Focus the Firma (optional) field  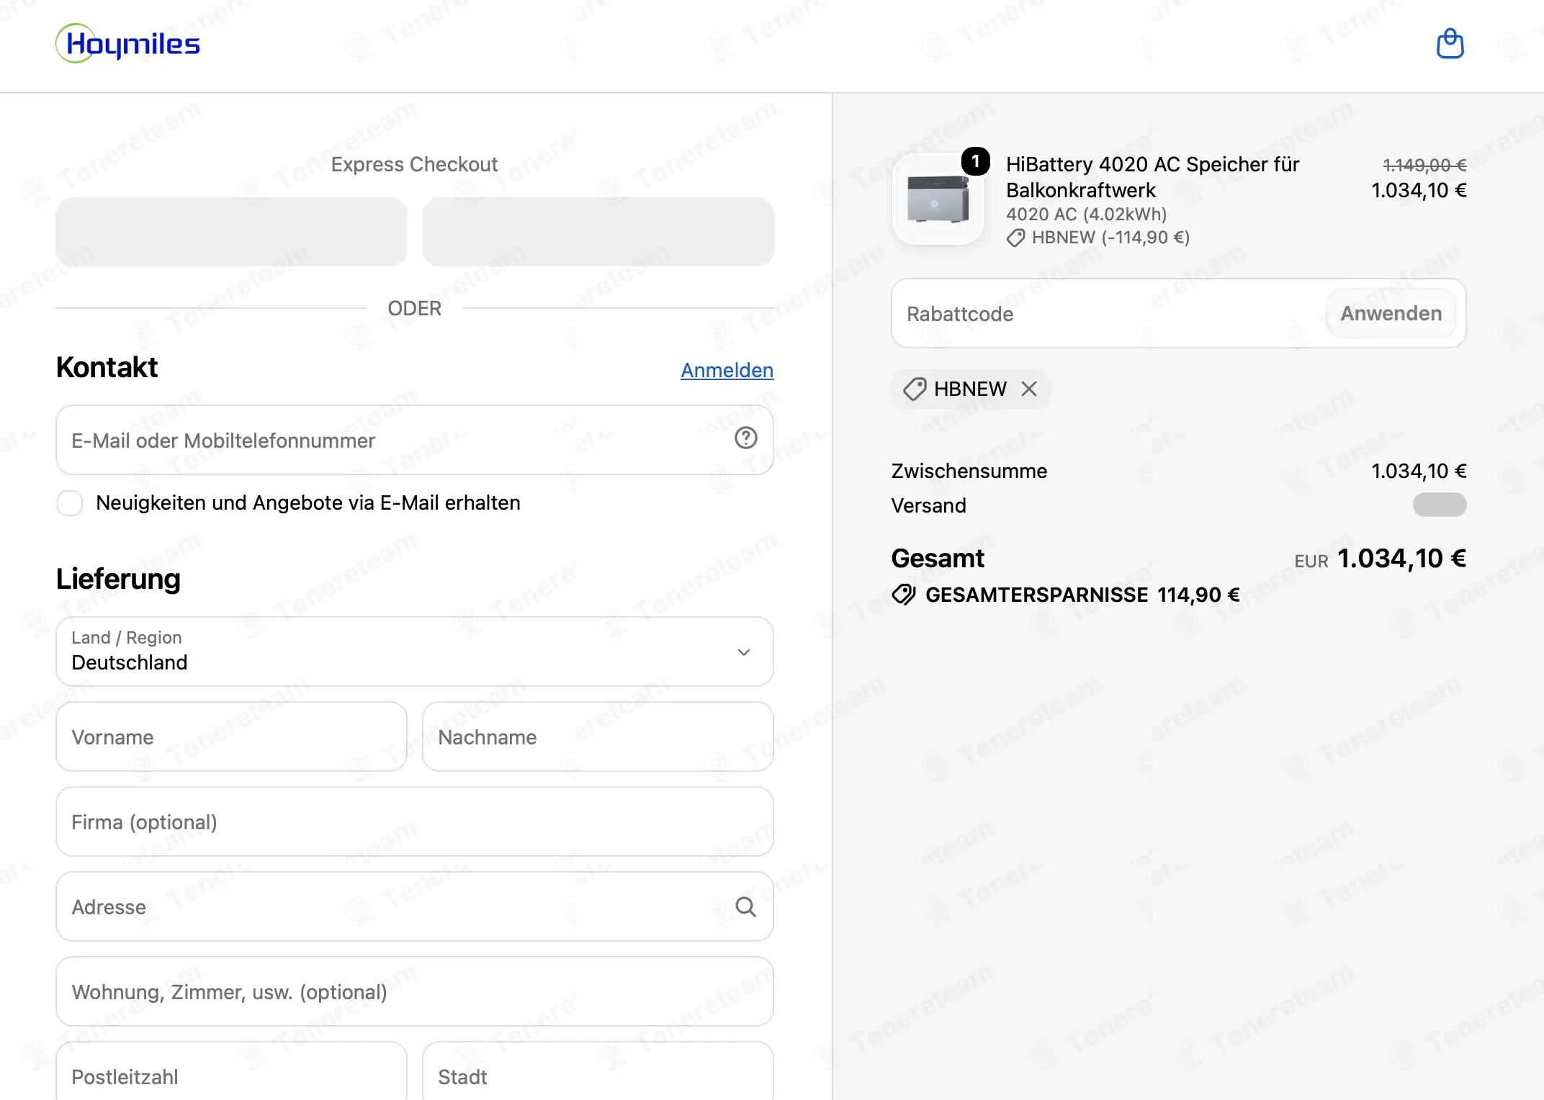tap(415, 822)
